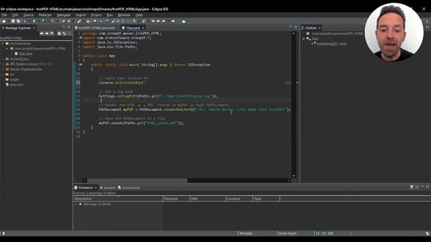Close the App.java editor tab
The height and width of the screenshot is (242, 431).
pyautogui.click(x=143, y=28)
